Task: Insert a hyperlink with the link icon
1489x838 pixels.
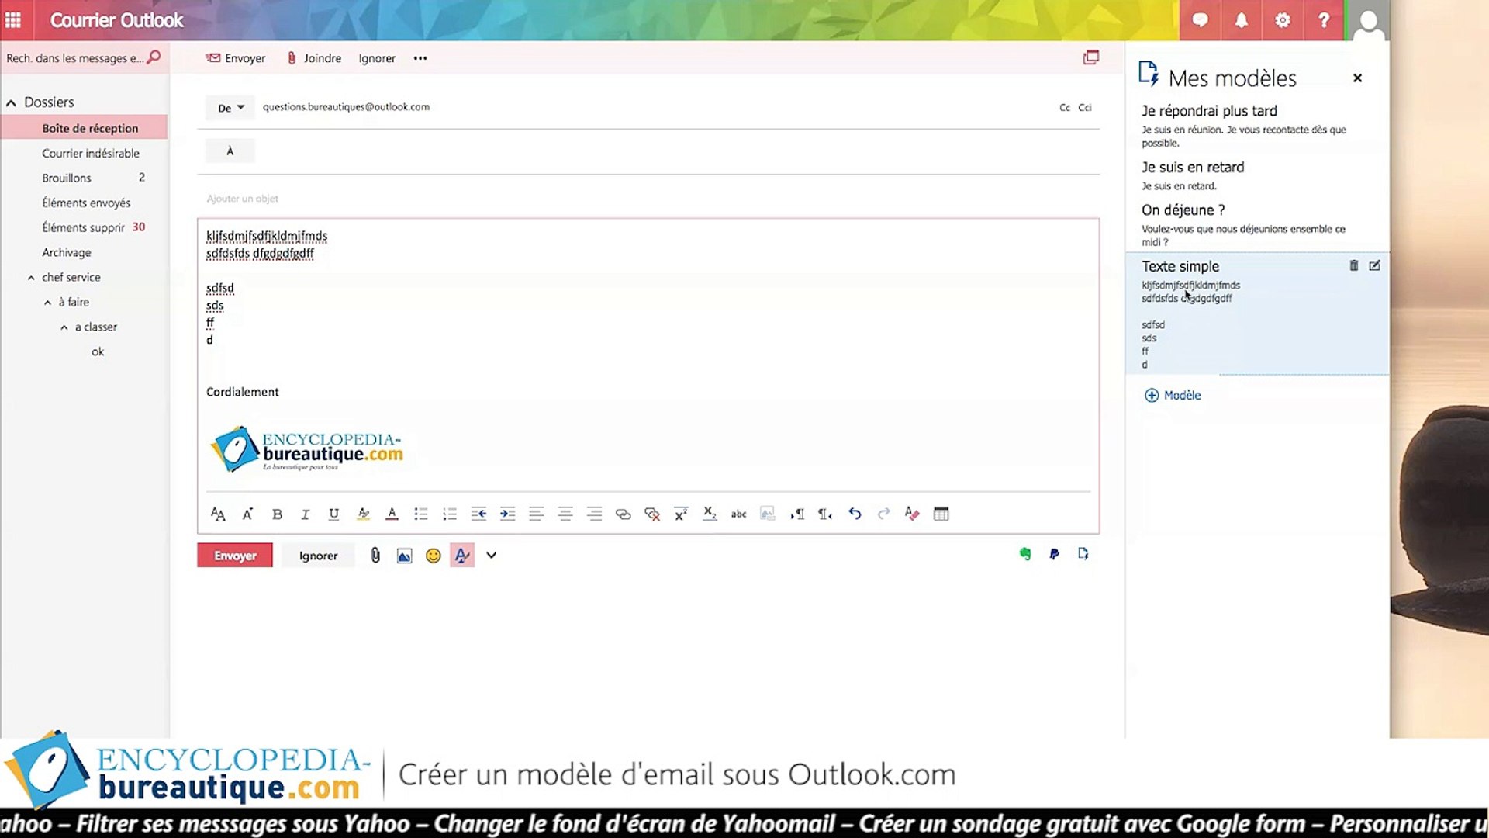Action: click(x=623, y=514)
